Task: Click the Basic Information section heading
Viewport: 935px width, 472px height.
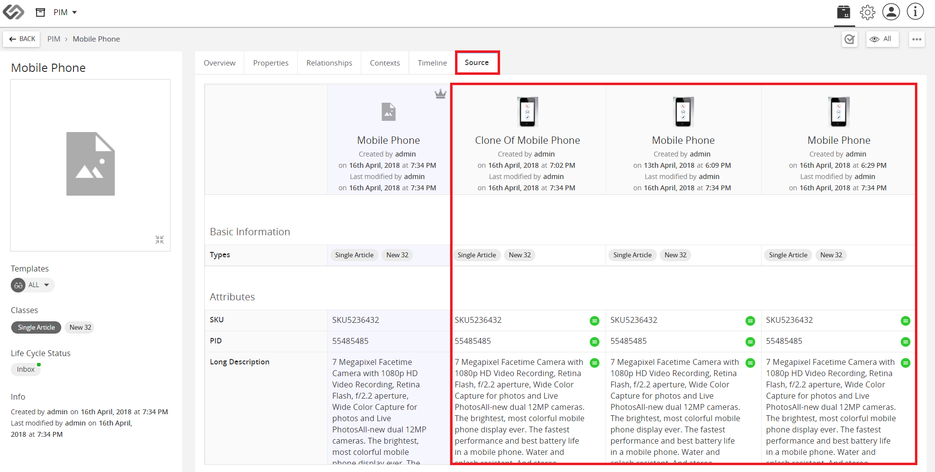Action: 250,232
